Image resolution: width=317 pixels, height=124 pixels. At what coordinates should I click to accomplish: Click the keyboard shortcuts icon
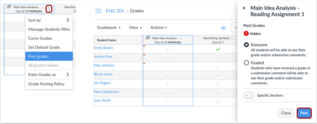pos(223,28)
